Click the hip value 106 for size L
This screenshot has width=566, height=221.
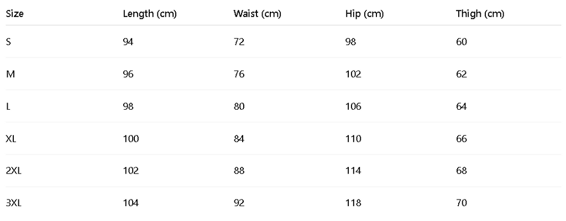coord(353,106)
